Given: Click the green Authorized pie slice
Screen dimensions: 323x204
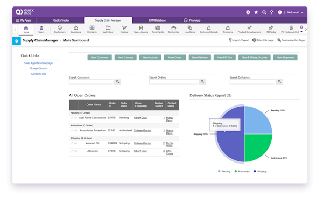Looking at the screenshot, I should 257,147.
